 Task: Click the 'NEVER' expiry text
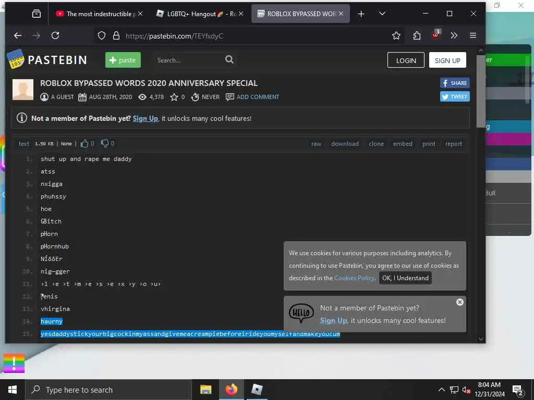click(211, 97)
